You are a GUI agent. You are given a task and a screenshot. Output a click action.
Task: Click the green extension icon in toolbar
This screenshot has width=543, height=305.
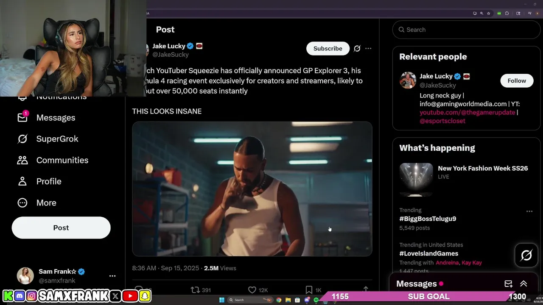click(x=499, y=14)
